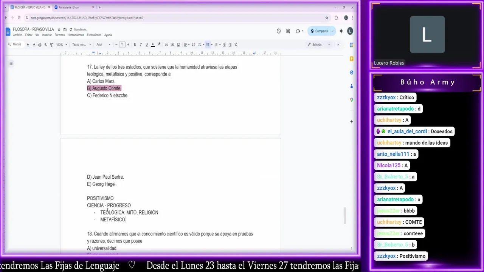The height and width of the screenshot is (272, 484).
Task: Decrease font size with minus button
Action: pyautogui.click(x=116, y=45)
